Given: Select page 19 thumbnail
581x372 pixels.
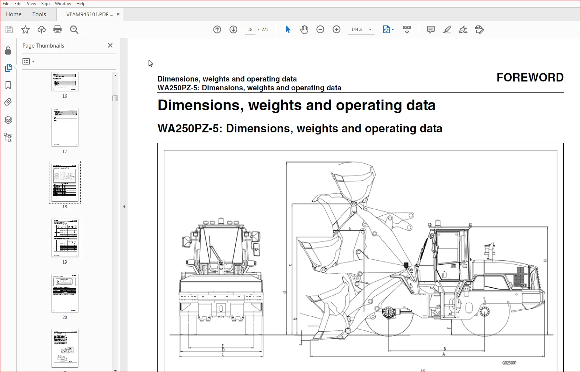Looking at the screenshot, I should pyautogui.click(x=65, y=238).
